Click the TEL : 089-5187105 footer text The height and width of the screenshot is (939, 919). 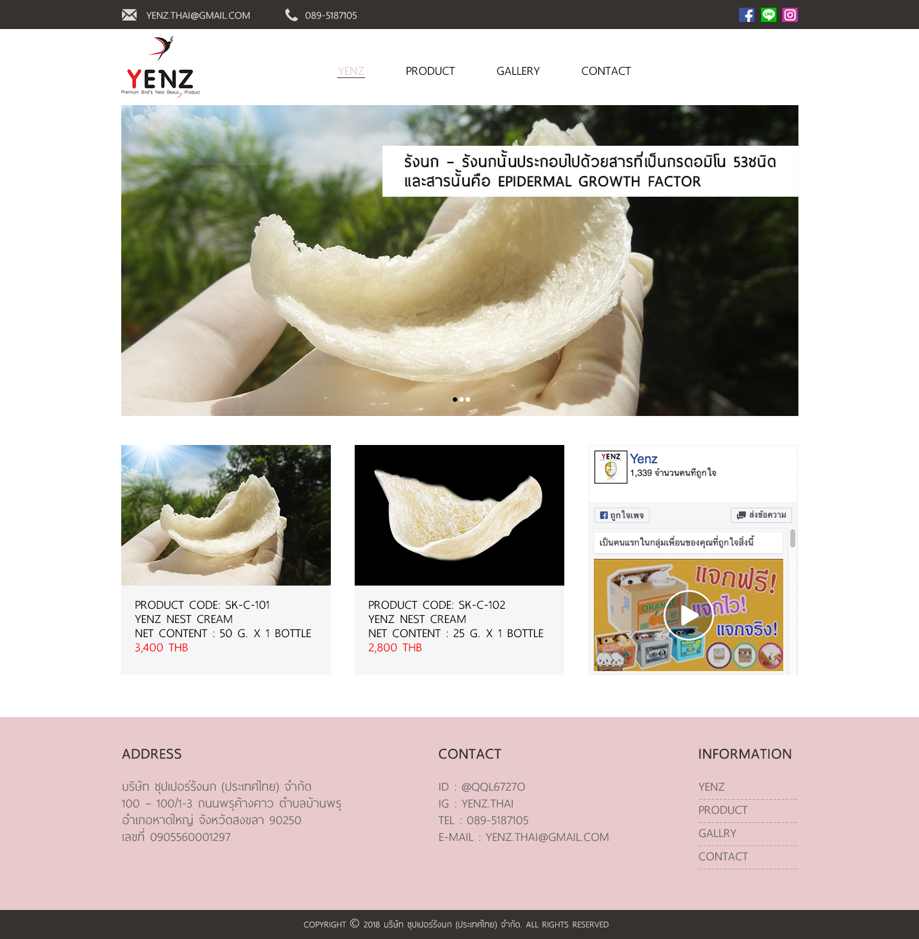pos(484,820)
